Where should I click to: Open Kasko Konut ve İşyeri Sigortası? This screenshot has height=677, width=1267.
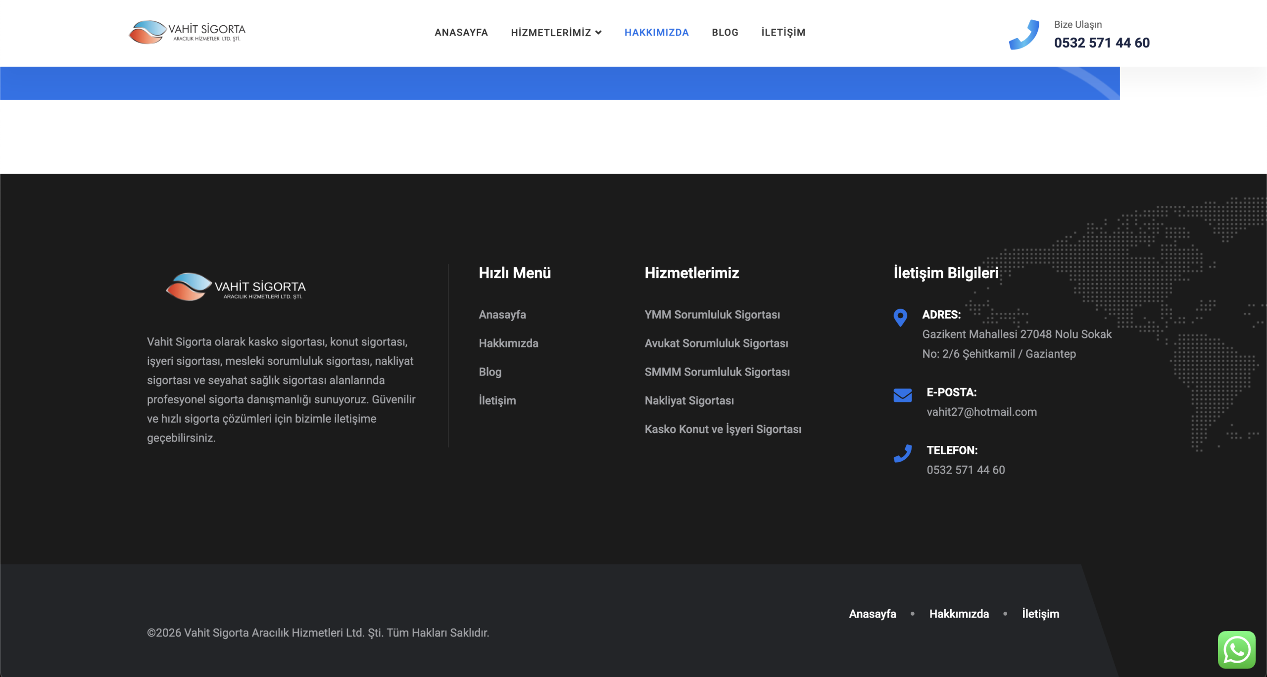723,430
